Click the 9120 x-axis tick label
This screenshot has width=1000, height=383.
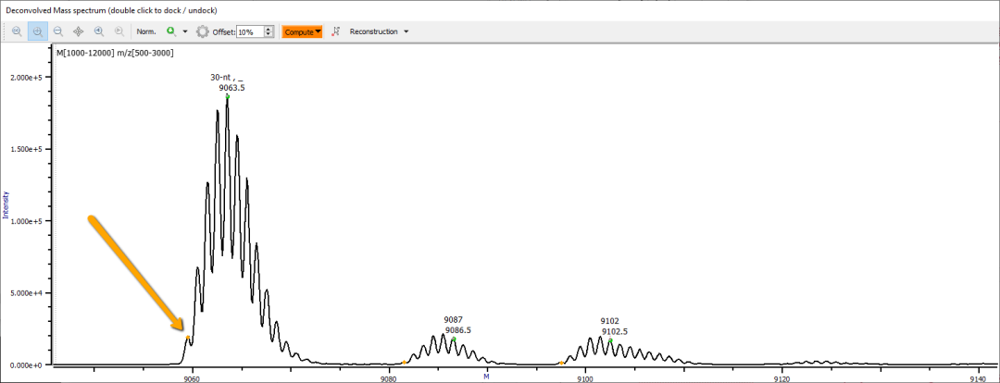tap(781, 378)
